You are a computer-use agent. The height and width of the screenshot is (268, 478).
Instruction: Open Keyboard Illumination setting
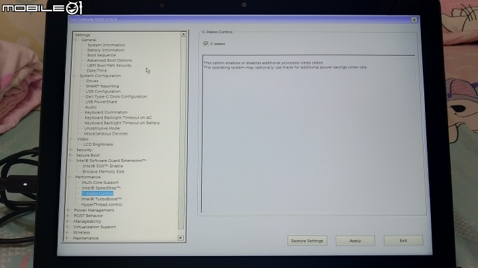point(106,112)
